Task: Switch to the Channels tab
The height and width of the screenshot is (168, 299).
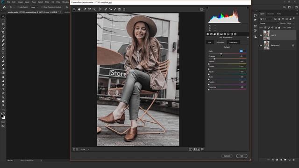Action: [271, 14]
